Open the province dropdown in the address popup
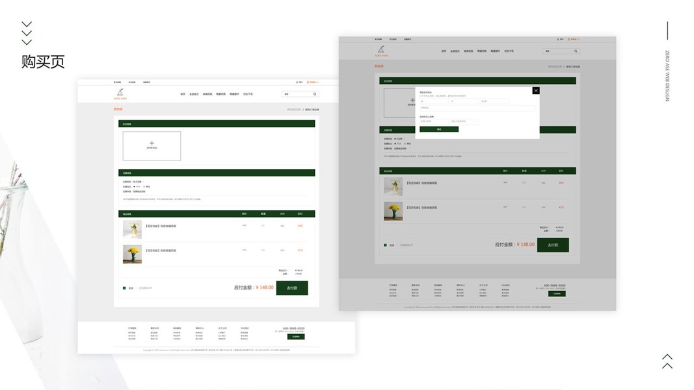The image size is (694, 390). pyautogui.click(x=433, y=101)
